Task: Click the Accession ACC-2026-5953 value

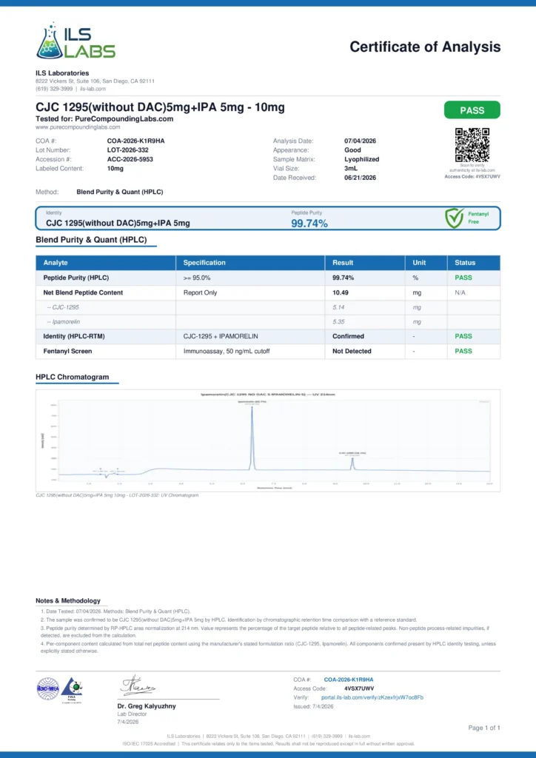Action: point(130,159)
